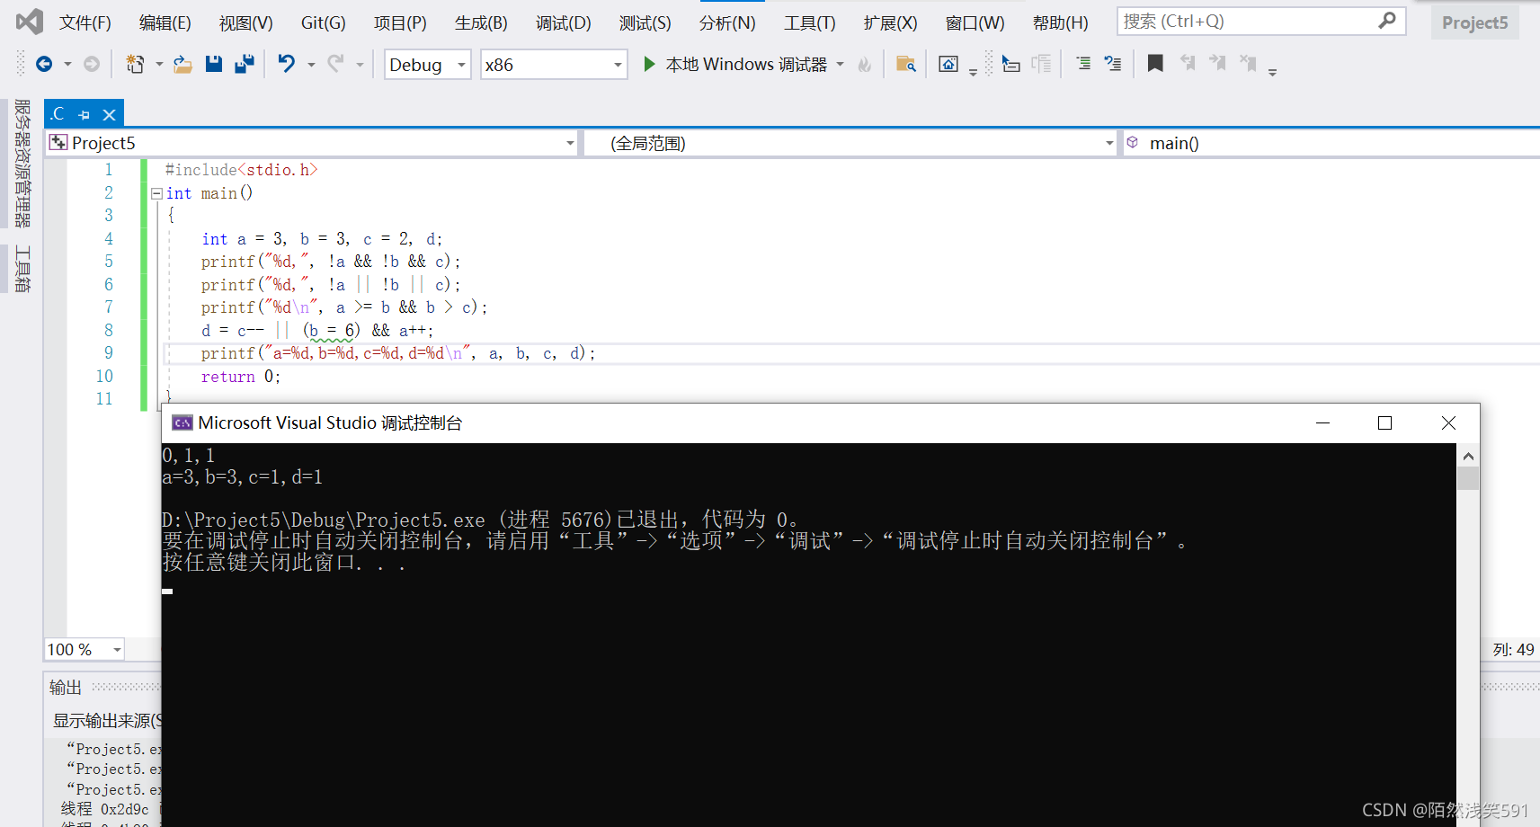Viewport: 1540px width, 827px height.
Task: Open the 分析(N) menu
Action: [x=727, y=22]
